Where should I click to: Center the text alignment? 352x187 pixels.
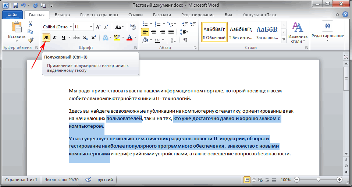(154, 32)
